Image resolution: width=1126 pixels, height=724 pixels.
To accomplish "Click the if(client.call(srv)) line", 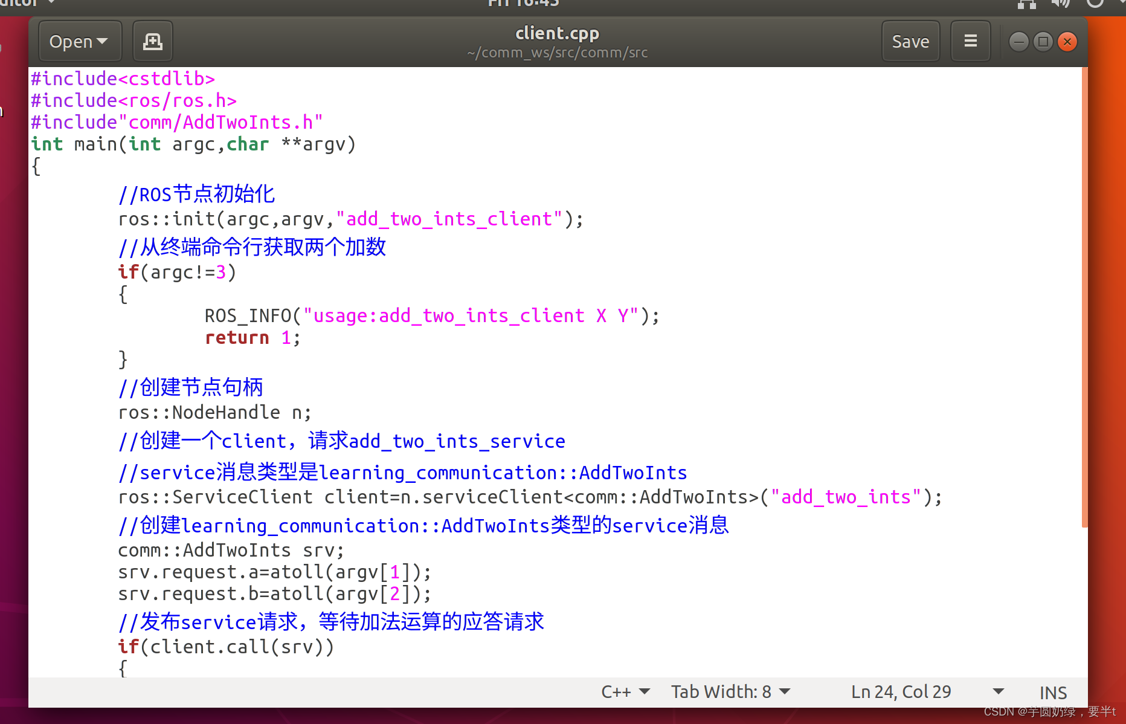I will pyautogui.click(x=226, y=647).
